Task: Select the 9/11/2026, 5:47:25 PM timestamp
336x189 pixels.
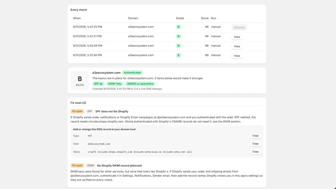Action: (x=87, y=27)
